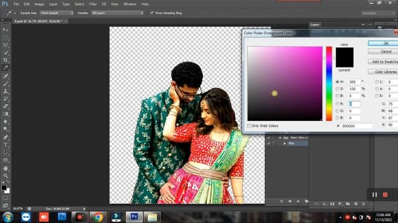
Task: Select the Dodge tool
Action: [x=6, y=129]
